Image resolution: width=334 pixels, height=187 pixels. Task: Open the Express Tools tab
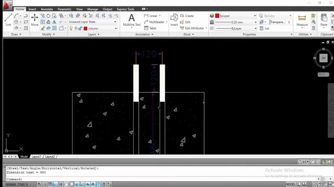[x=125, y=9]
